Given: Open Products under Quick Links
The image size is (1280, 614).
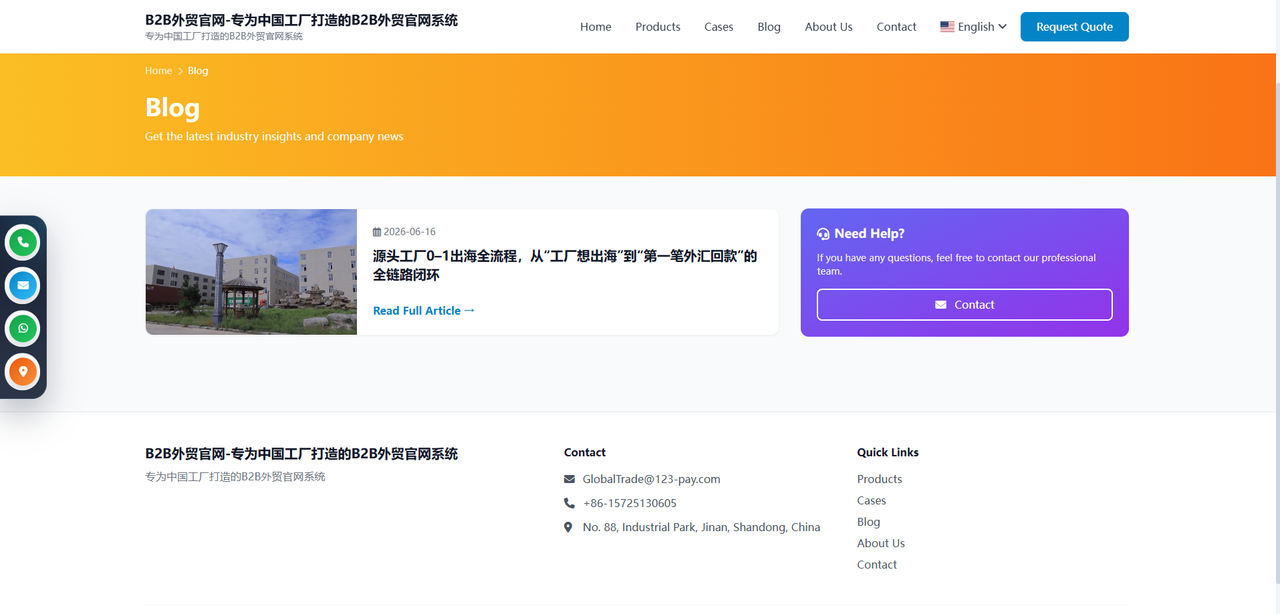Looking at the screenshot, I should coord(880,479).
